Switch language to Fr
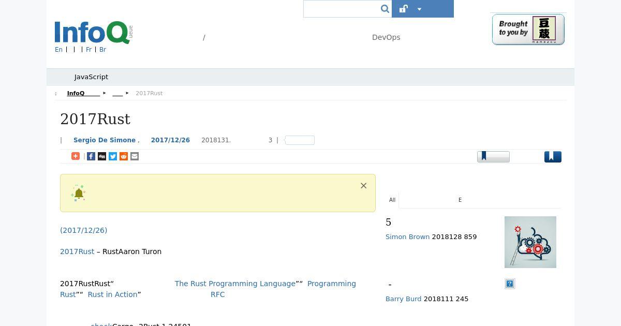This screenshot has width=621, height=326. [88, 50]
